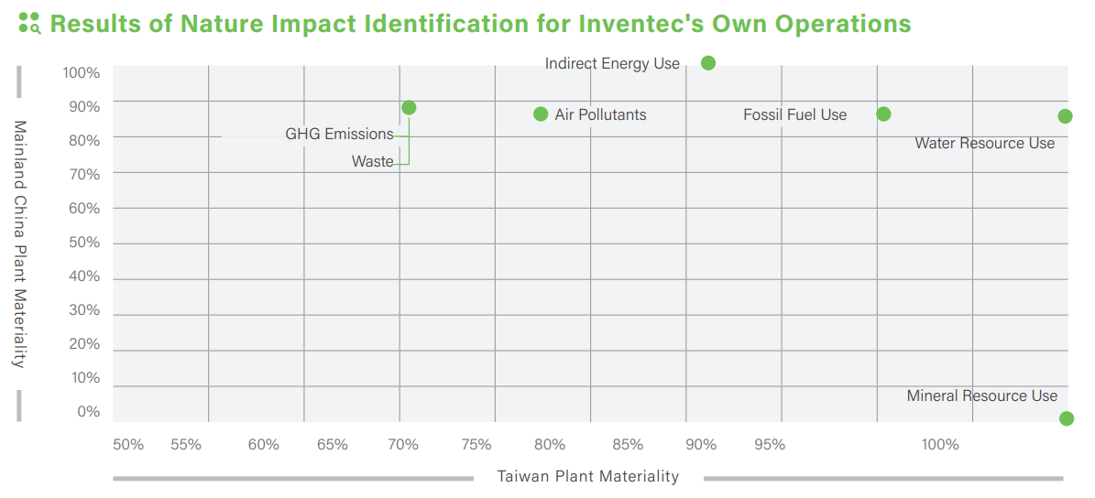Click the 100% tick on the vertical axis
Image resolution: width=1095 pixels, height=498 pixels.
click(x=82, y=72)
